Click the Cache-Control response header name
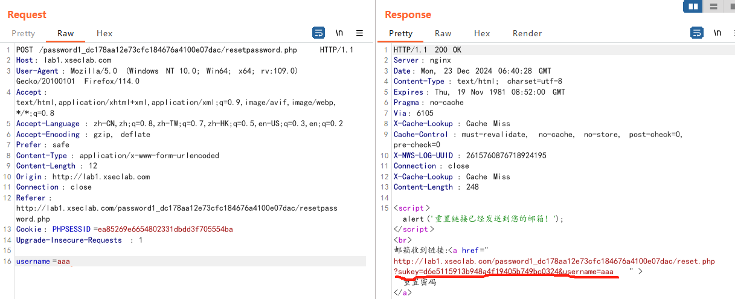 pos(420,134)
